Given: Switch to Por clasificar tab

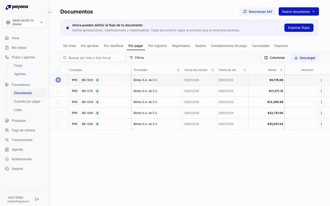Looking at the screenshot, I should point(114,46).
